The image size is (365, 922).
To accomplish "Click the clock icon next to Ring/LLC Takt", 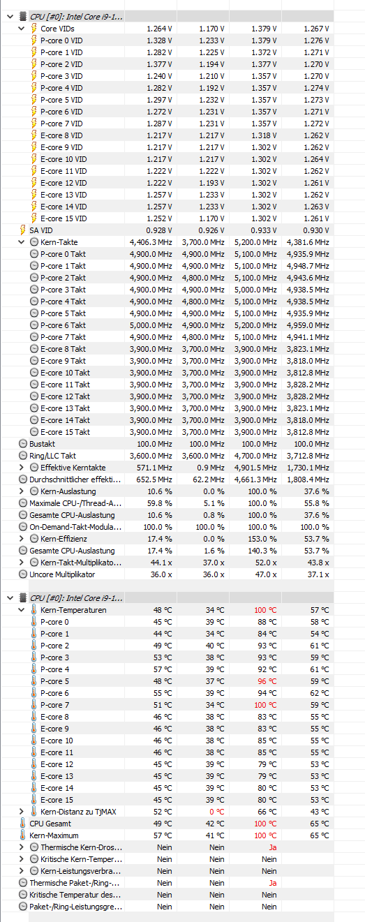I will (23, 455).
